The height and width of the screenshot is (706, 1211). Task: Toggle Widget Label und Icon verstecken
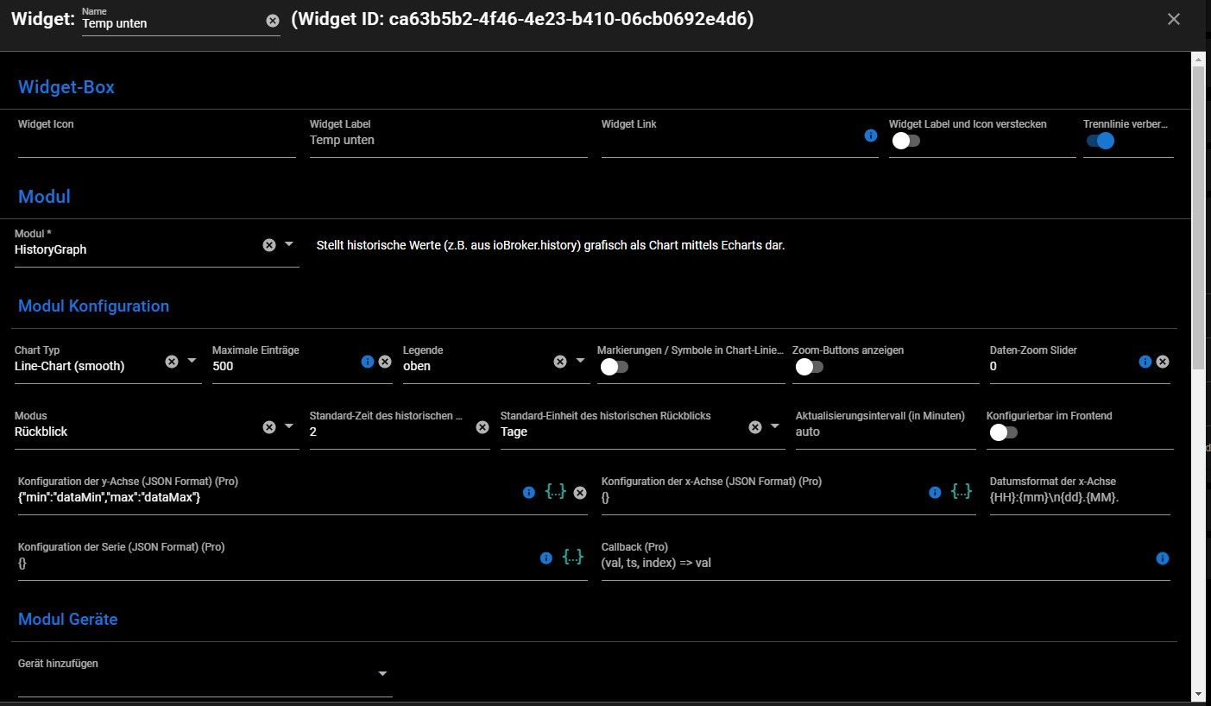click(x=905, y=141)
